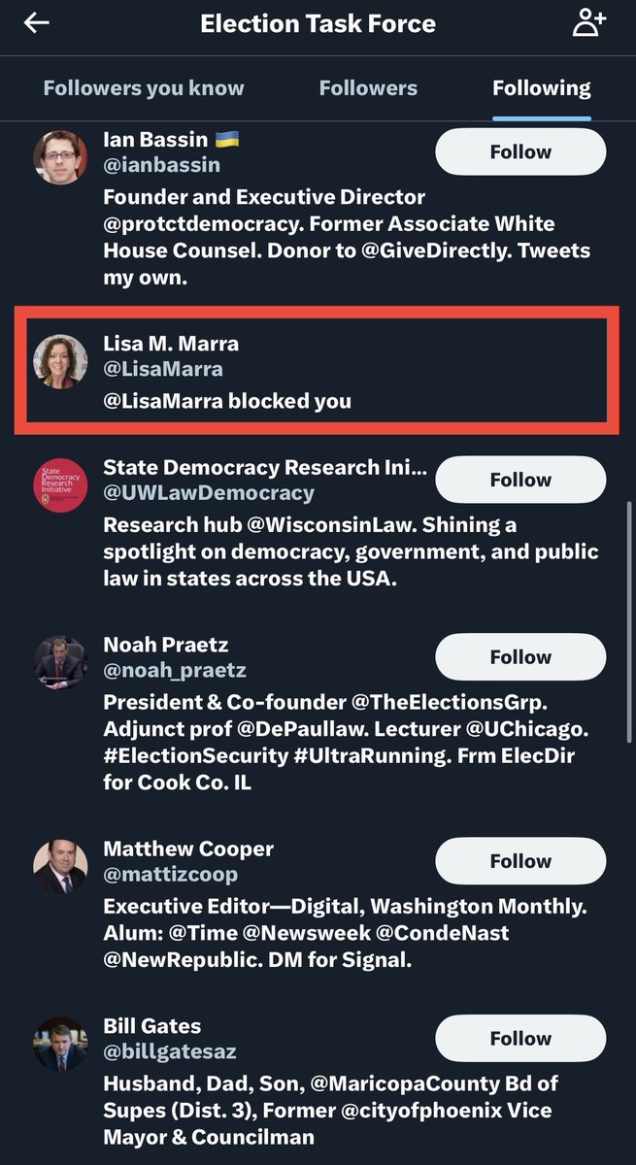The width and height of the screenshot is (636, 1165).
Task: Follow State Democracy Research Initiative
Action: tap(520, 480)
